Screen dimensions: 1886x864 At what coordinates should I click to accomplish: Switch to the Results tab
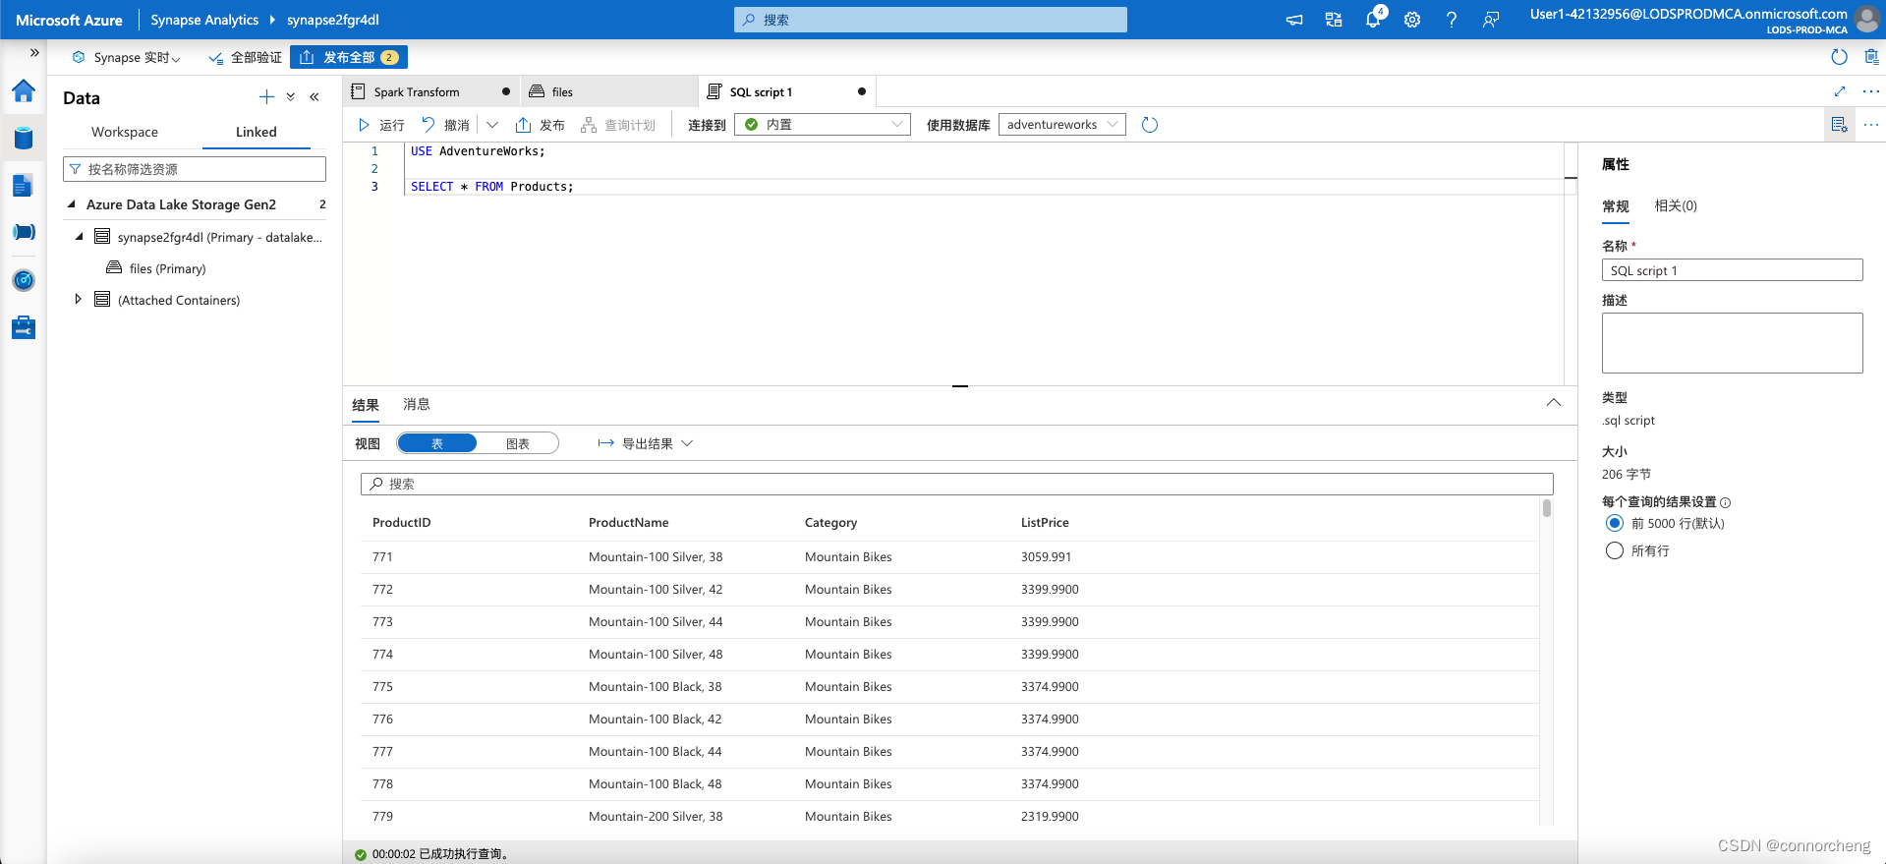(x=366, y=404)
